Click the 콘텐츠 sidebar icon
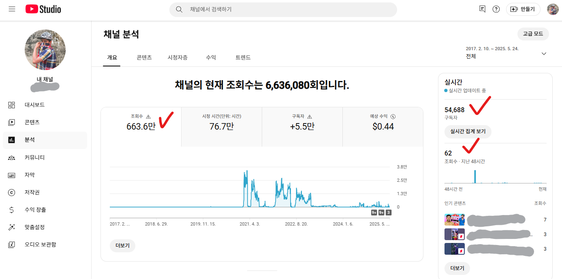Image resolution: width=562 pixels, height=279 pixels. pos(11,122)
